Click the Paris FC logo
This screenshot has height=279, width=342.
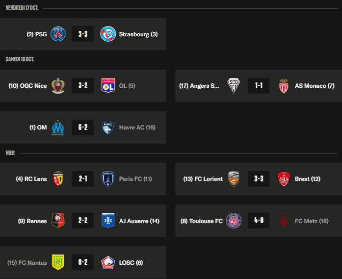107,179
